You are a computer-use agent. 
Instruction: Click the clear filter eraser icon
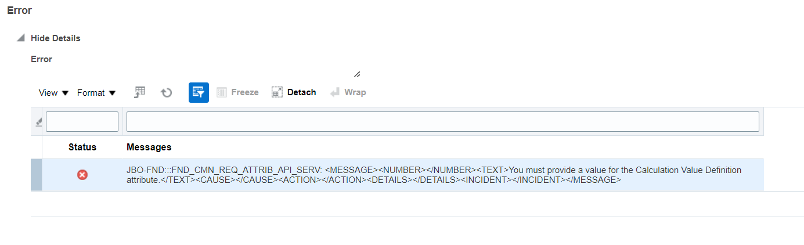pos(38,122)
